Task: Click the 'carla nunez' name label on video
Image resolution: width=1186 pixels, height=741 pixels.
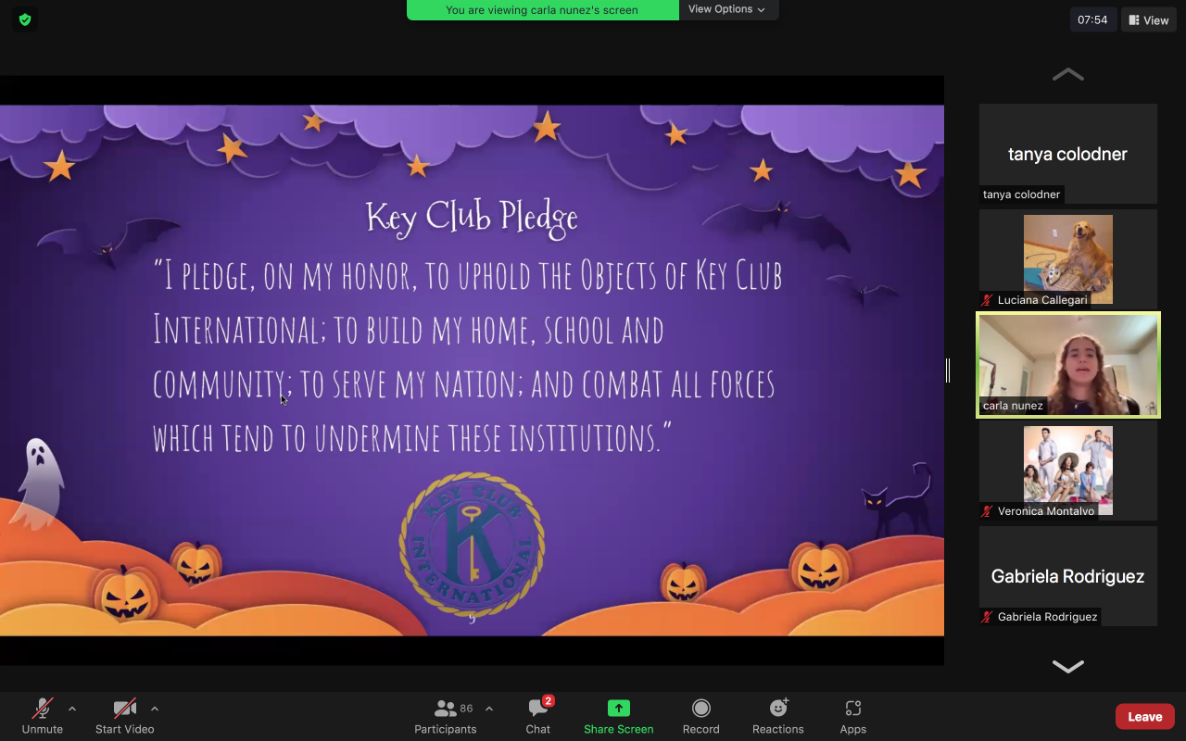Action: [1013, 406]
